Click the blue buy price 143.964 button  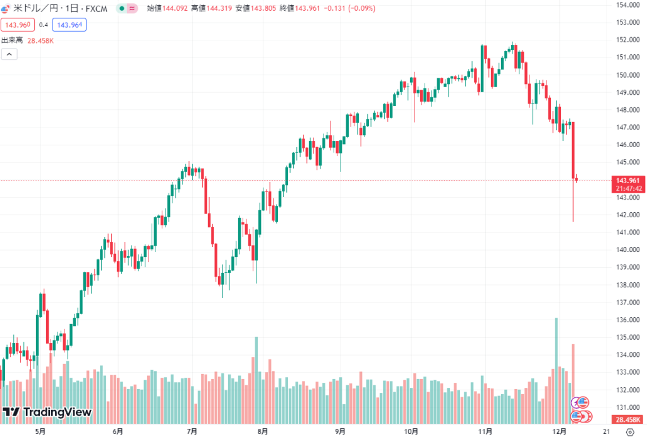70,25
